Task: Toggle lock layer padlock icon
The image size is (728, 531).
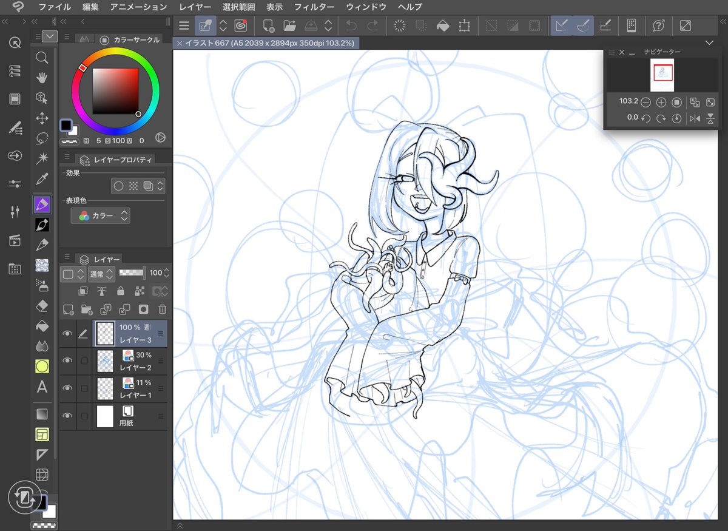Action: tap(121, 291)
